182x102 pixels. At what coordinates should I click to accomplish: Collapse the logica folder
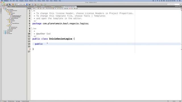pyautogui.click(x=8, y=14)
